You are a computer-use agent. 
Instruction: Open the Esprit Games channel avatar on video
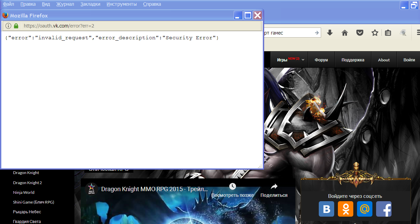(x=92, y=189)
